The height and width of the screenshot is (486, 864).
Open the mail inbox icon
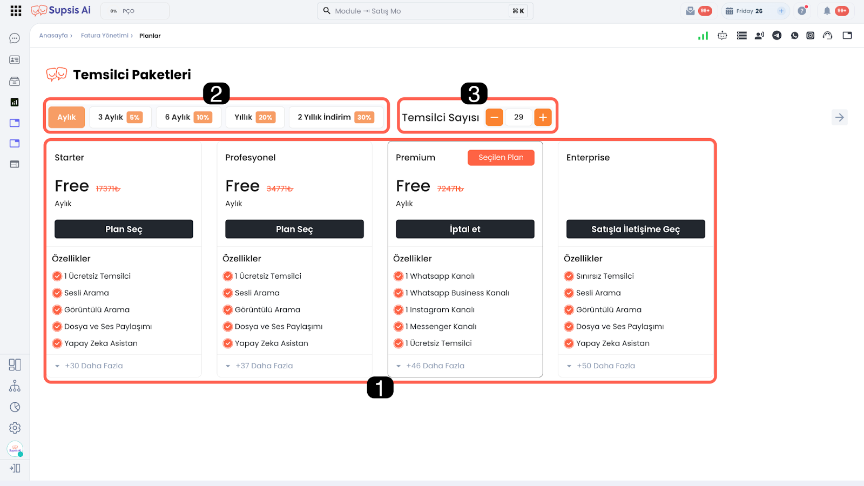[690, 11]
